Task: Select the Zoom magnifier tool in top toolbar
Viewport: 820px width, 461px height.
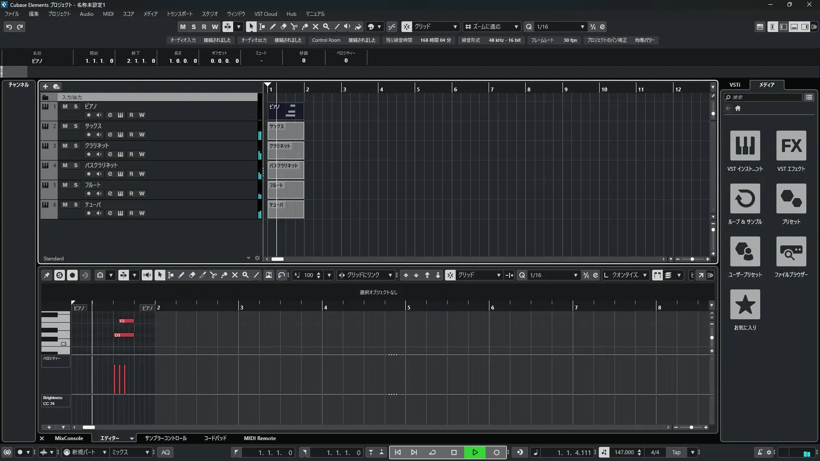Action: 326,26
